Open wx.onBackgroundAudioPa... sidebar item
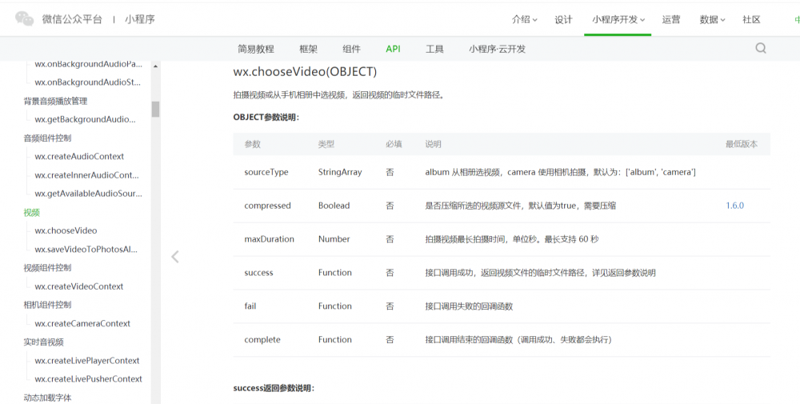 (x=88, y=64)
